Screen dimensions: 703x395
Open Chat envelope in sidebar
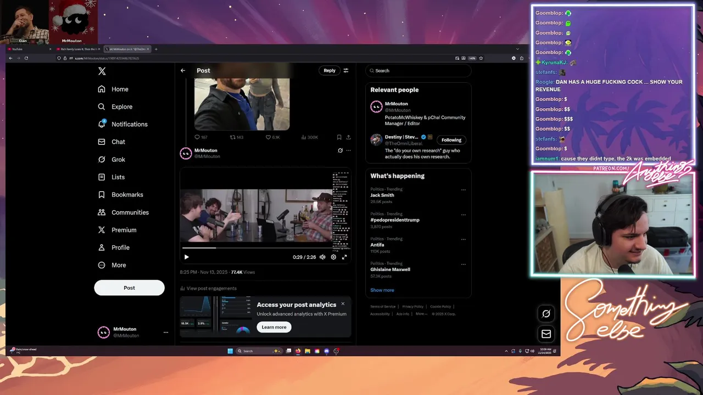(x=111, y=142)
